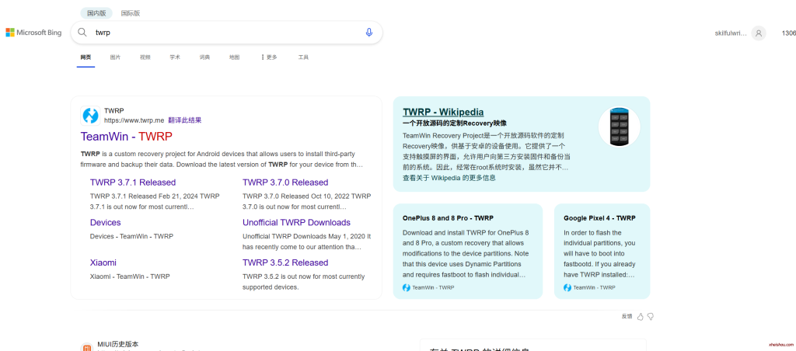796x351 pixels.
Task: Click 翻译此结果 link
Action: click(x=185, y=120)
